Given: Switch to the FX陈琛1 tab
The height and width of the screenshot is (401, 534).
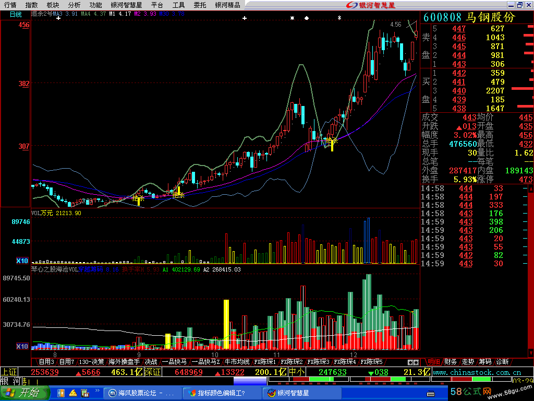Looking at the screenshot, I should (x=265, y=362).
